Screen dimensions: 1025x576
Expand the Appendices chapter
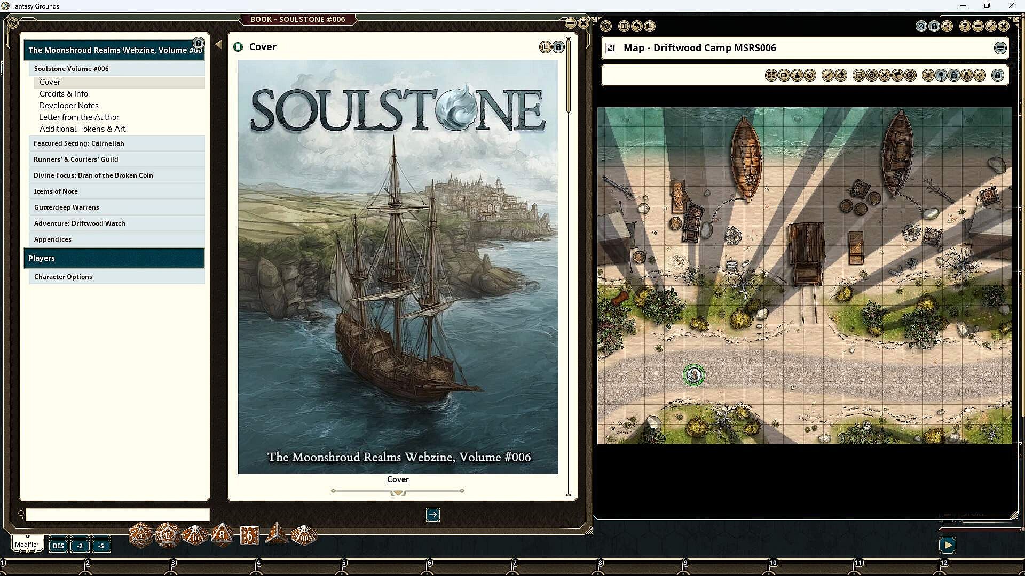pyautogui.click(x=117, y=239)
